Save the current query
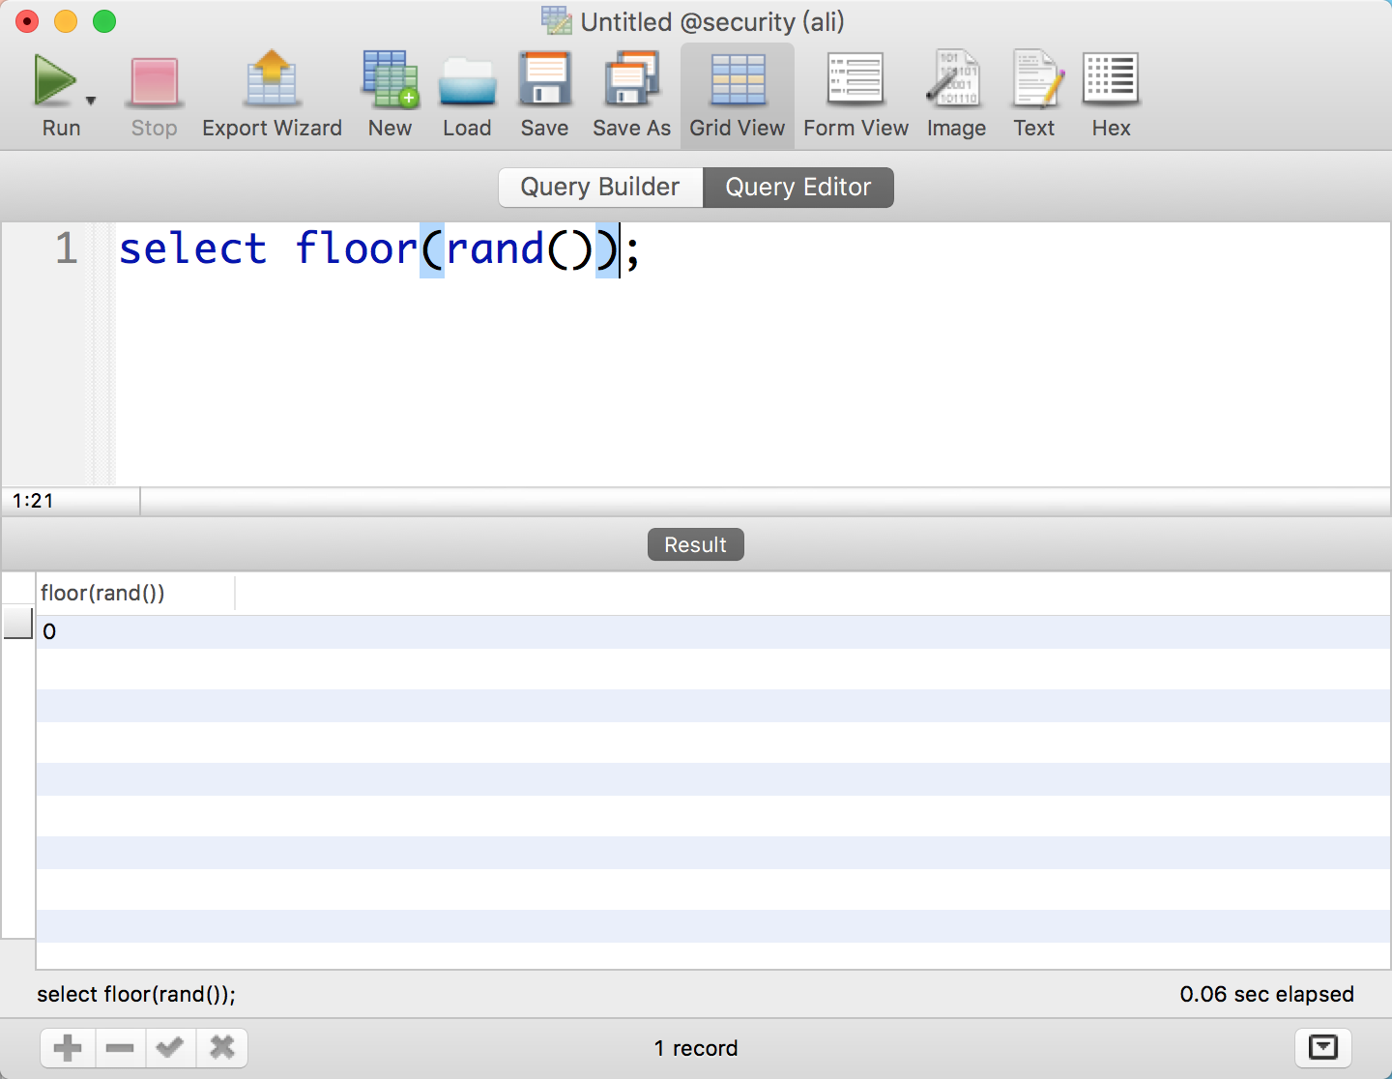Screen dimensions: 1392x1079 (x=545, y=79)
